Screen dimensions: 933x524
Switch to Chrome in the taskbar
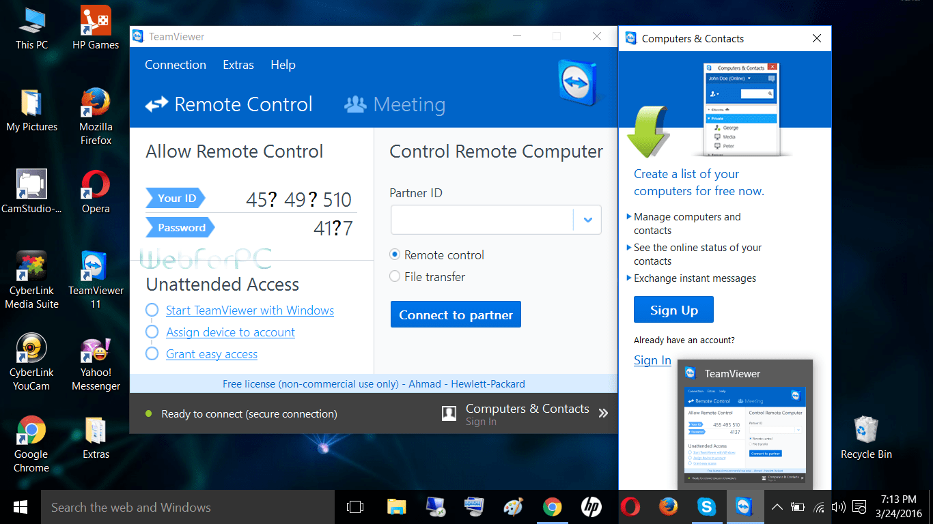(x=552, y=507)
